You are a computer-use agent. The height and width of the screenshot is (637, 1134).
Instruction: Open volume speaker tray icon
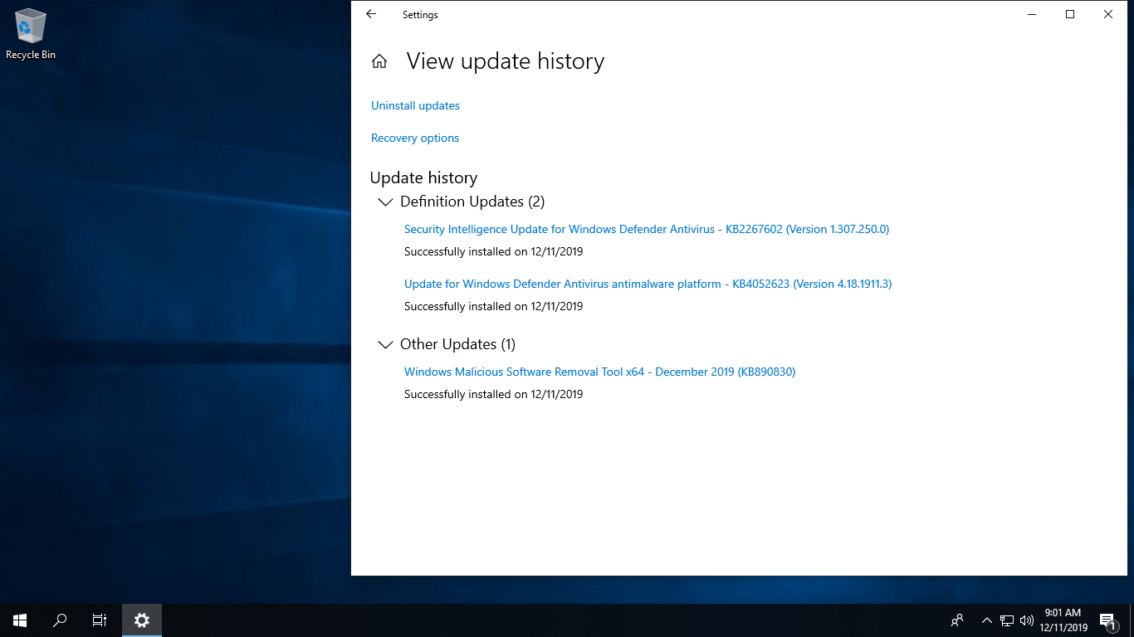coord(1027,620)
